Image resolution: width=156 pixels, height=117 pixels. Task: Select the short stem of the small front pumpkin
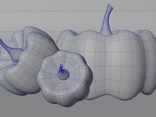point(63,72)
